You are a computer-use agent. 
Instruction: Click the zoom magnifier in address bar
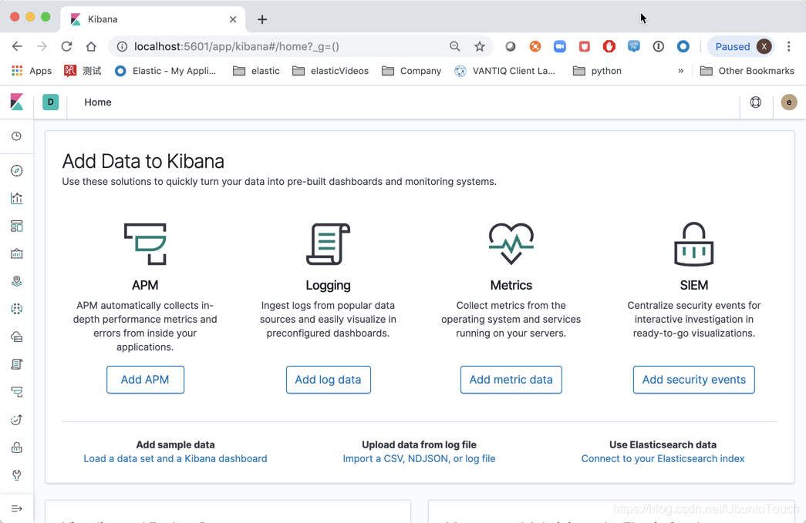point(454,47)
